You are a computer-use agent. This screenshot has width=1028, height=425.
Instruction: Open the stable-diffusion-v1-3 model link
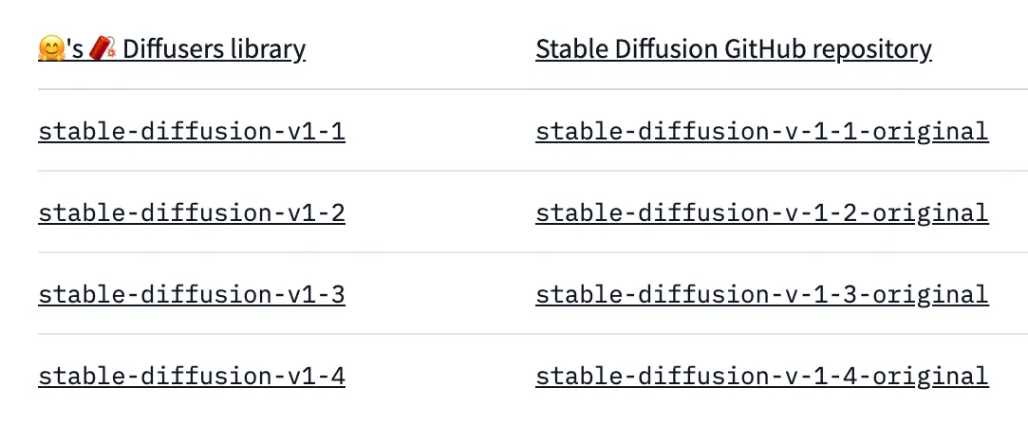(x=192, y=294)
